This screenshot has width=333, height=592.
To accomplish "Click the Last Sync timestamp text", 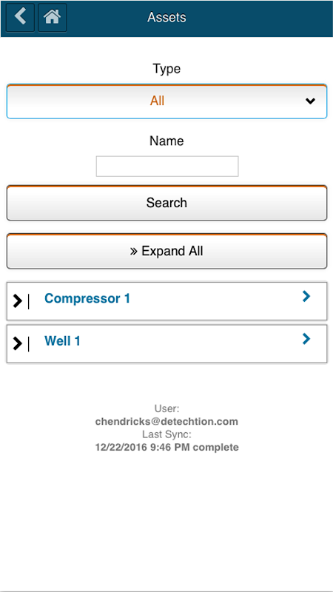I will 167,448.
